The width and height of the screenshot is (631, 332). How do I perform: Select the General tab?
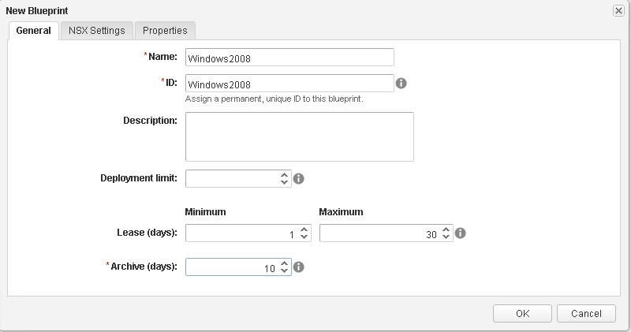[x=33, y=31]
